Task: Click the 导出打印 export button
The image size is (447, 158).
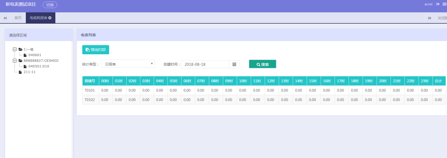Action: click(96, 50)
